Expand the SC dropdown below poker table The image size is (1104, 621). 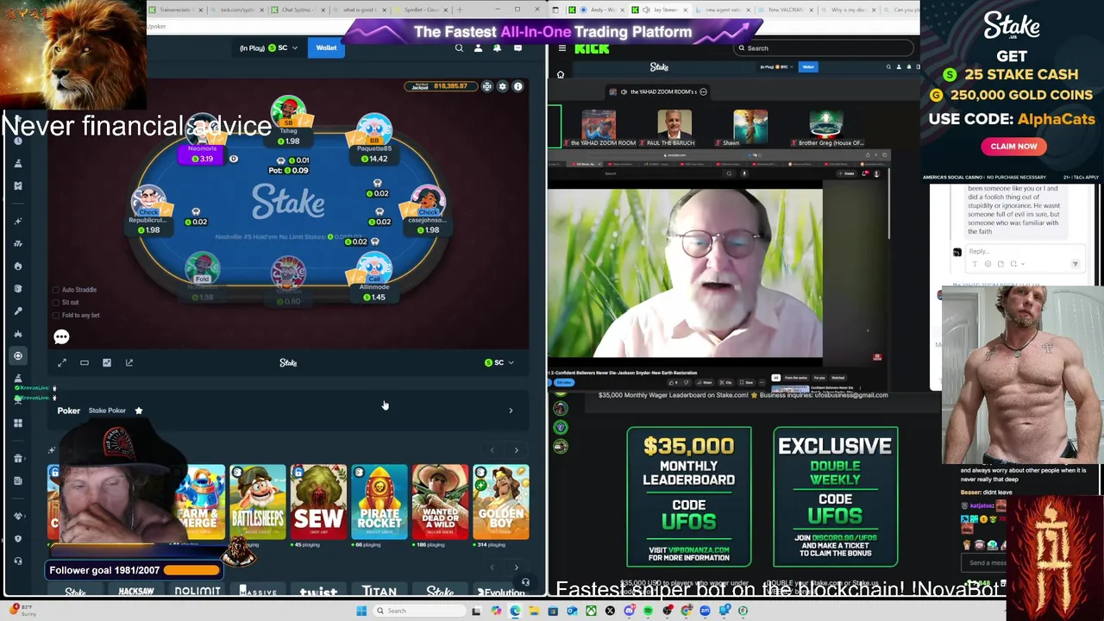tap(499, 363)
